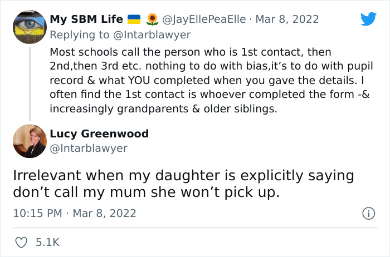390x257 pixels.
Task: Click the divider line above the likes row
Action: (195, 228)
